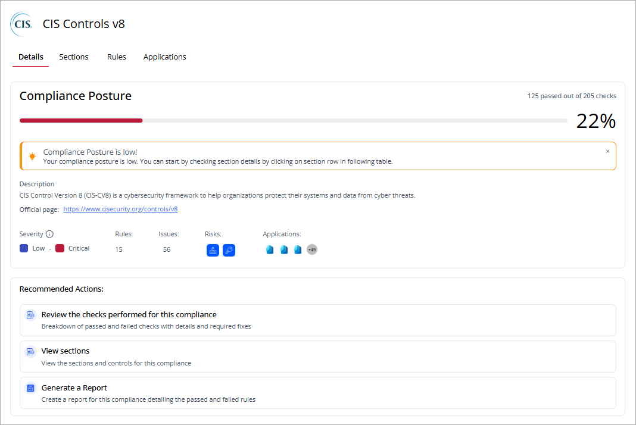Click the Review checks document icon

coord(30,315)
